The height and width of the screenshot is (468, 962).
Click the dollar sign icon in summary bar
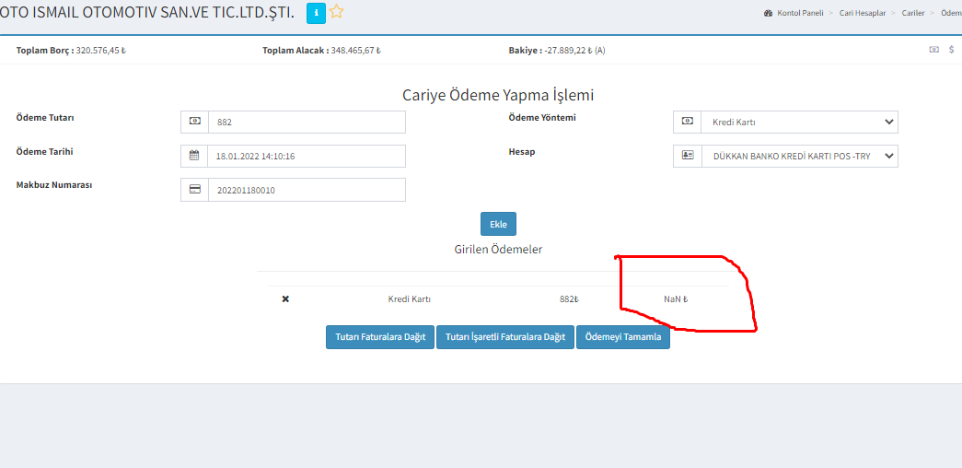pyautogui.click(x=951, y=50)
